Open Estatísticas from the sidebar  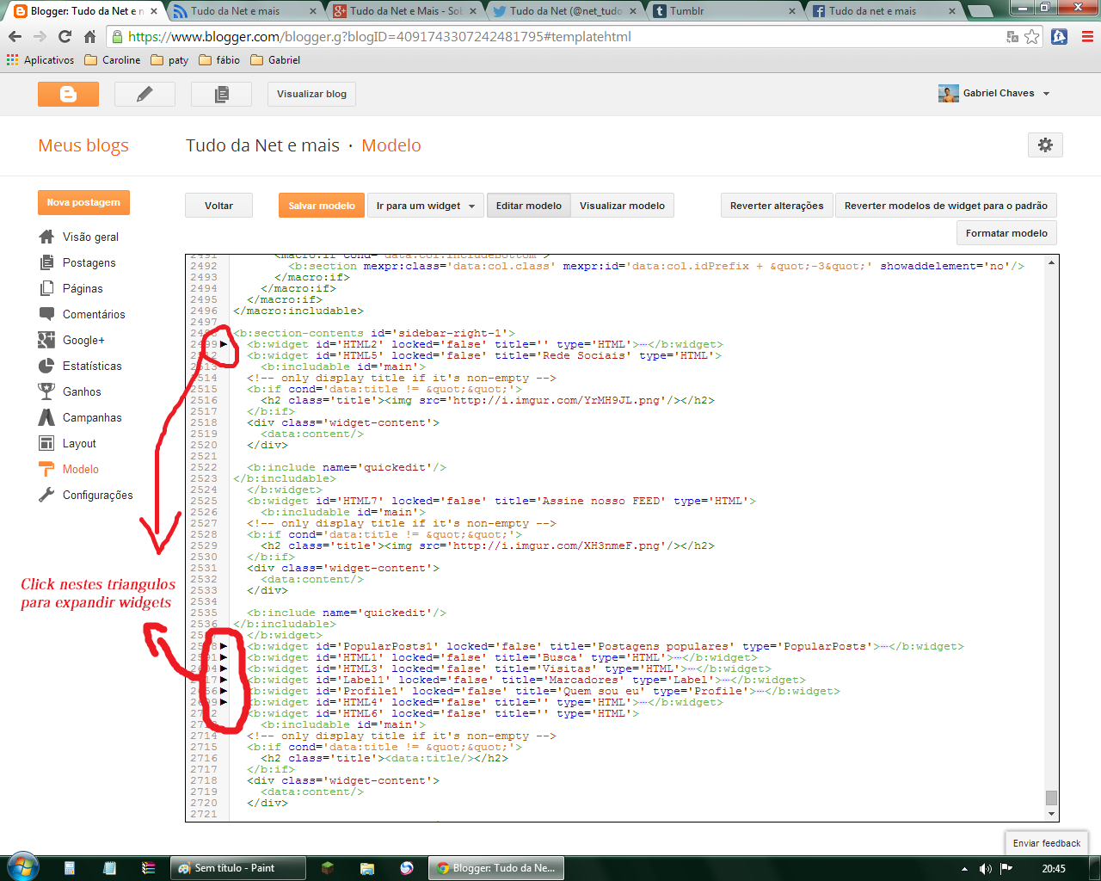92,366
